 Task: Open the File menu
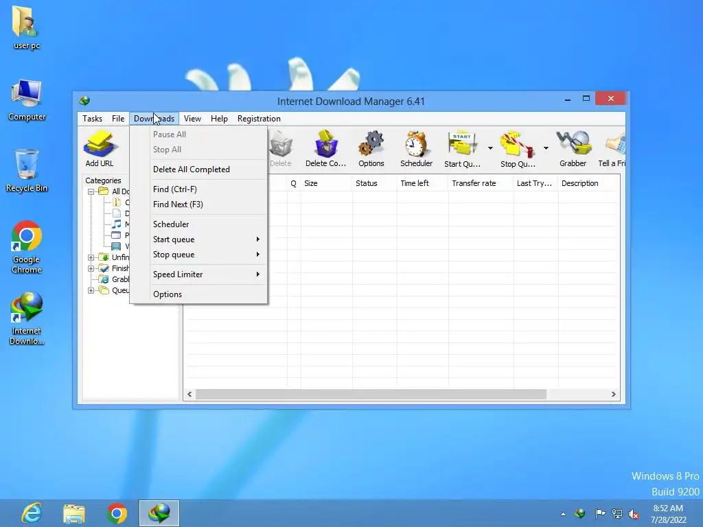pos(118,119)
